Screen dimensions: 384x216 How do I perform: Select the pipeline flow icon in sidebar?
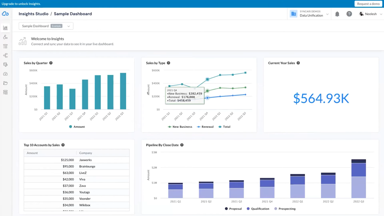click(5, 55)
